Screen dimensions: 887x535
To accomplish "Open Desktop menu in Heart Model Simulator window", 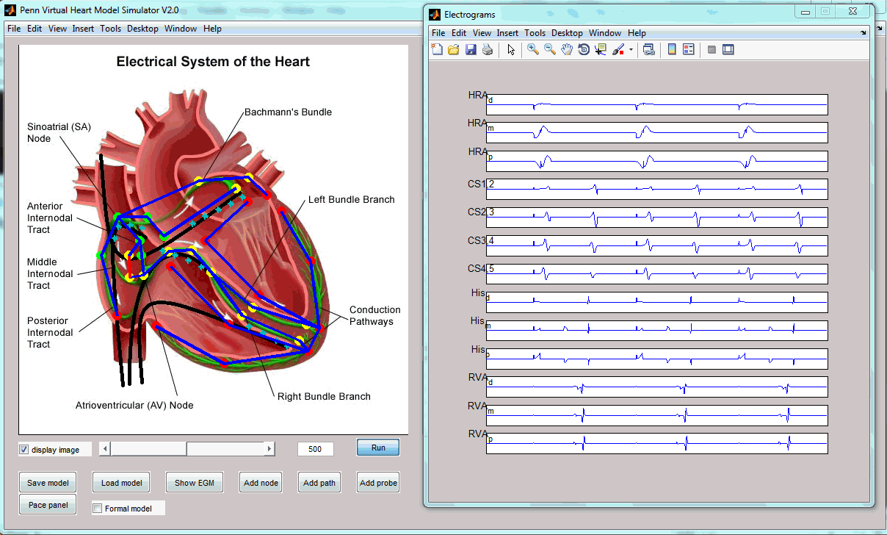I will 142,29.
